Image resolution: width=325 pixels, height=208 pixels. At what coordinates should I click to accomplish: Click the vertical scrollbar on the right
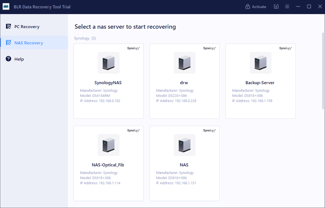(x=323, y=71)
